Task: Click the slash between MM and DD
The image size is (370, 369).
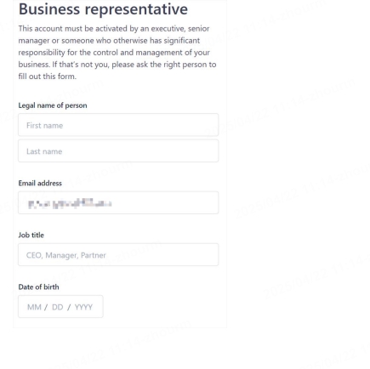Action: point(46,307)
